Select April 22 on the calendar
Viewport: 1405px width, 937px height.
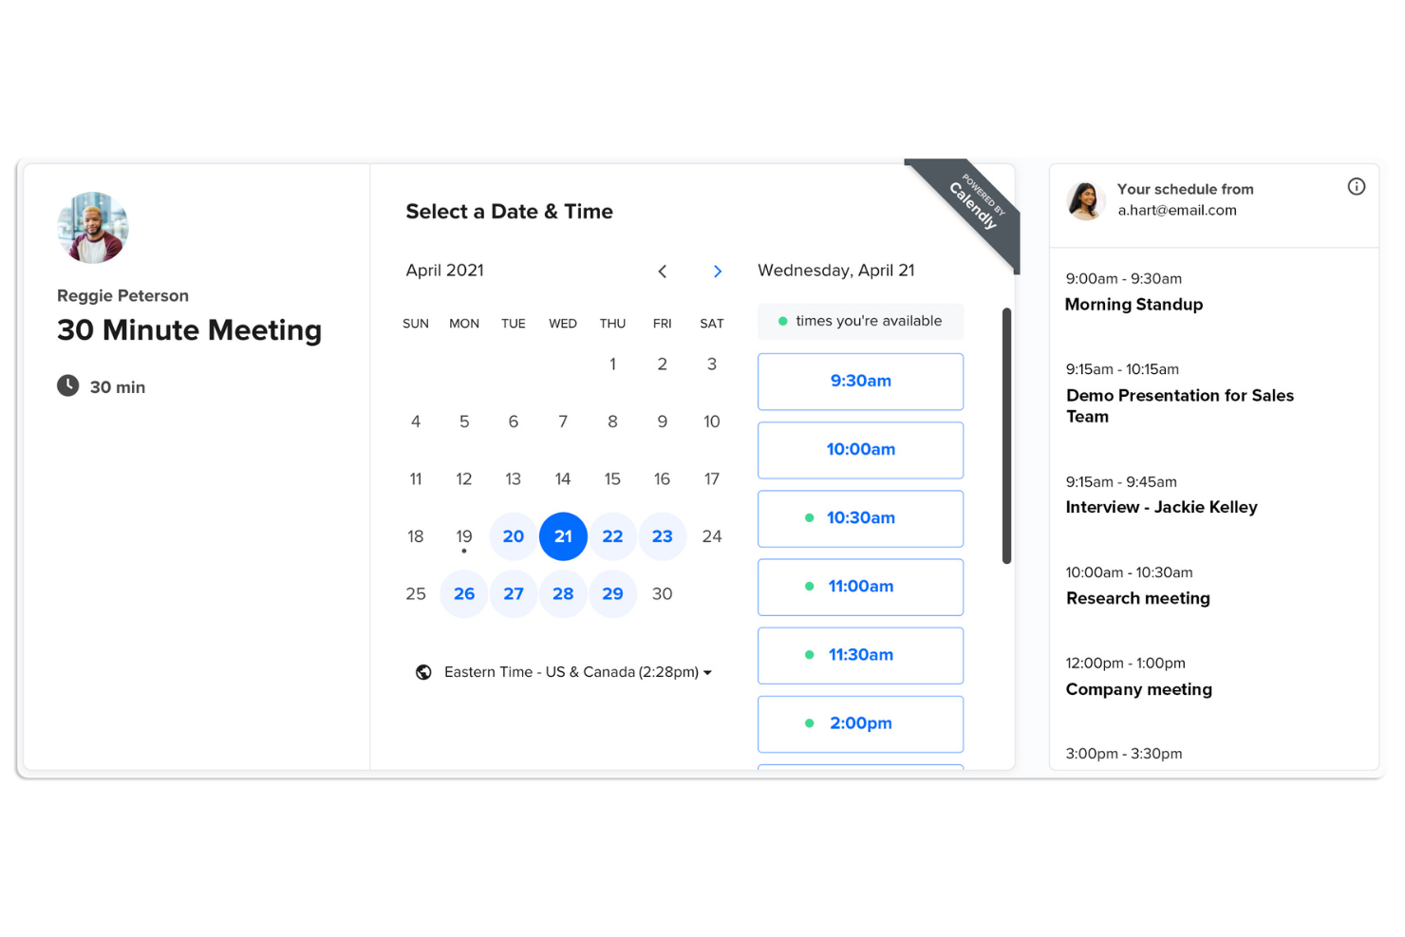coord(612,535)
